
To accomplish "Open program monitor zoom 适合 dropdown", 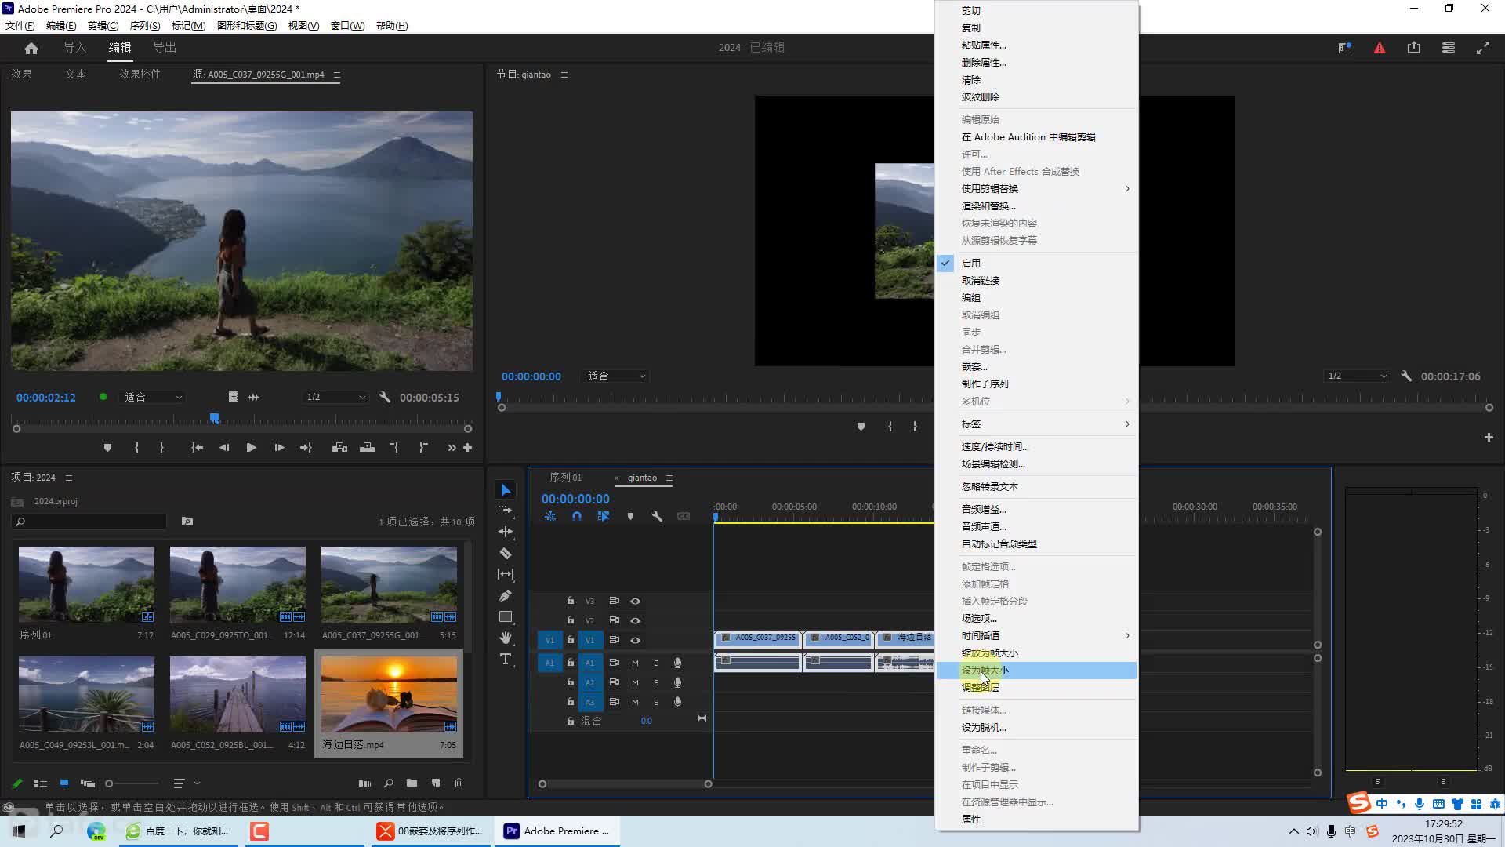I will pyautogui.click(x=617, y=376).
